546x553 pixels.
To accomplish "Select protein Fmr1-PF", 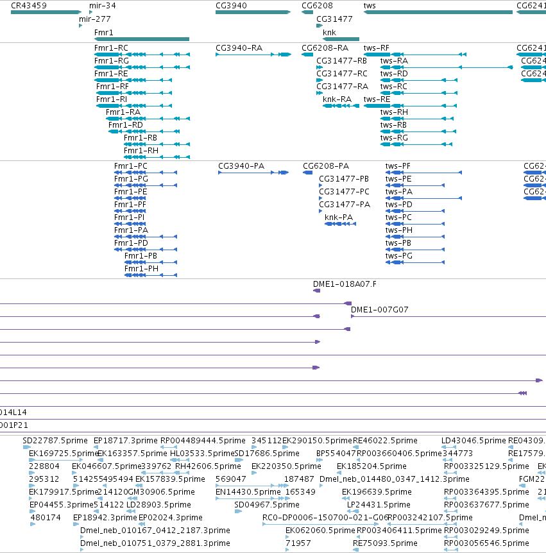I will 130,211.
